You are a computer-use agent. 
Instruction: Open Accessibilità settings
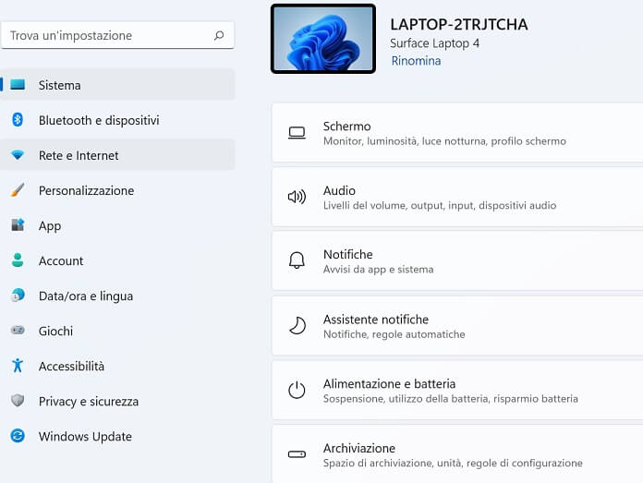click(117, 366)
